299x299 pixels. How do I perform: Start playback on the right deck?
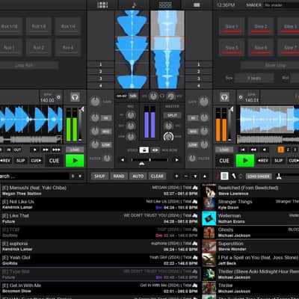[245, 161]
